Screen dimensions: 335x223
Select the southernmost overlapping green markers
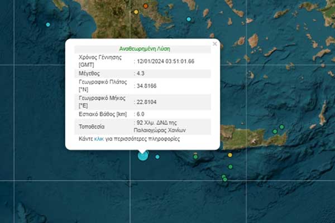tap(224, 178)
